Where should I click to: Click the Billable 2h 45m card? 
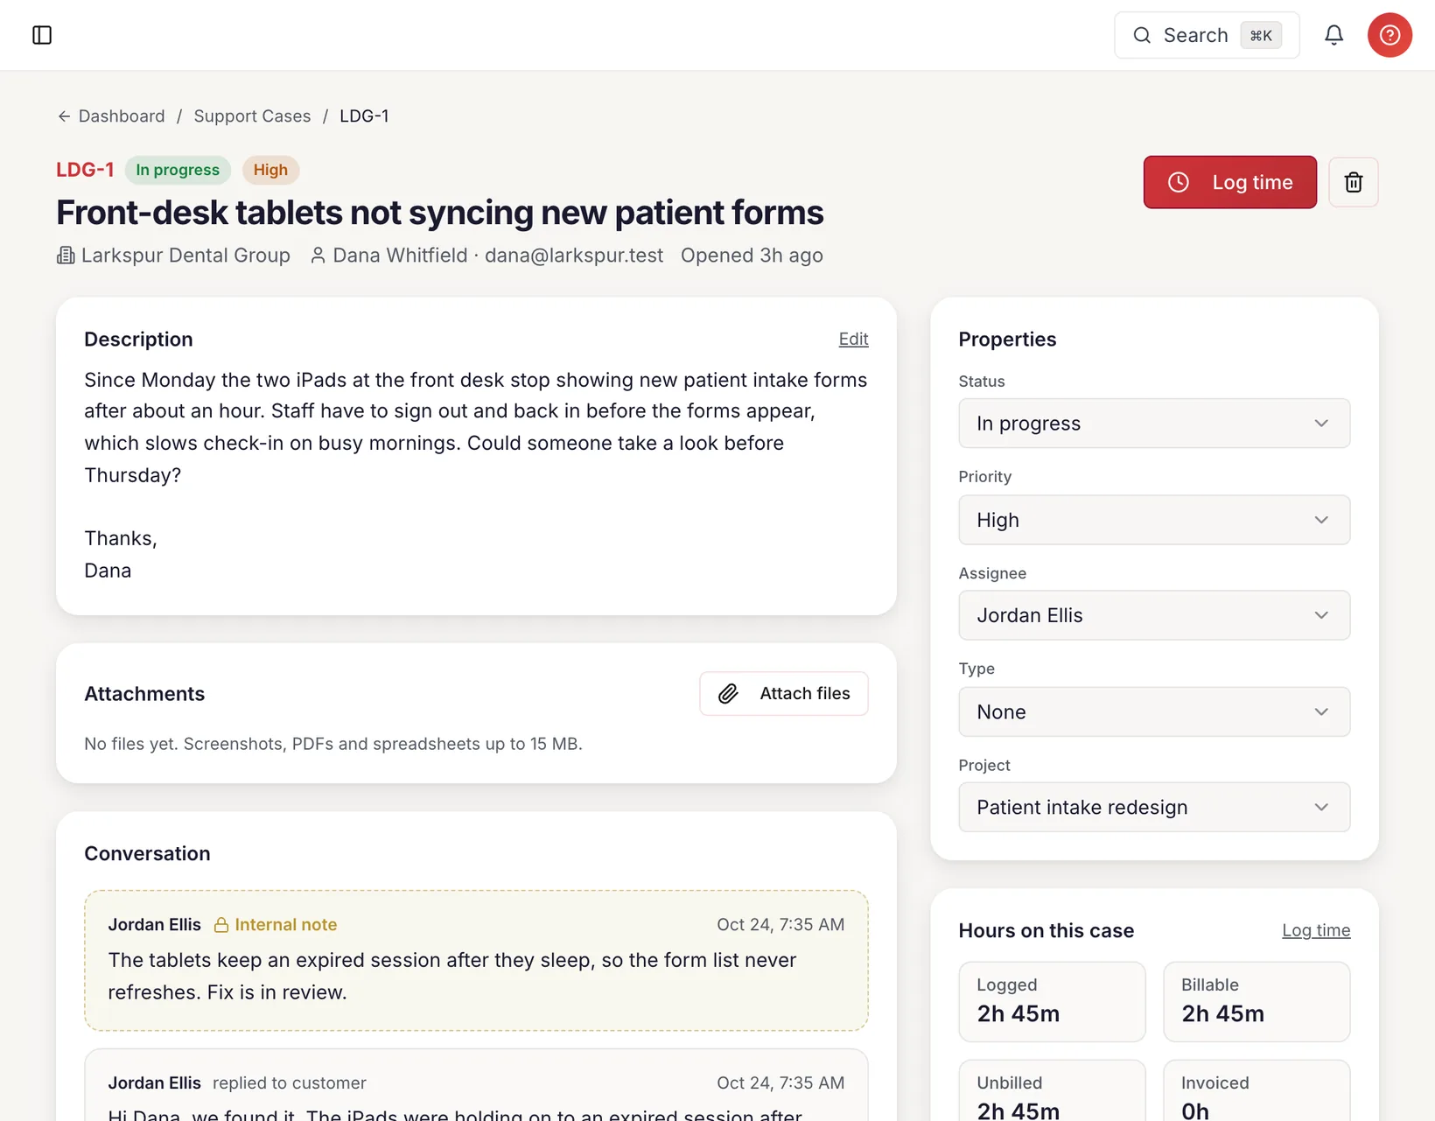coord(1256,1002)
